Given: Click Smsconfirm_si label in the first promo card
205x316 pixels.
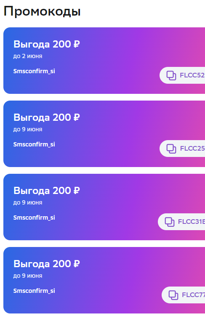Looking at the screenshot, I should 34,71.
